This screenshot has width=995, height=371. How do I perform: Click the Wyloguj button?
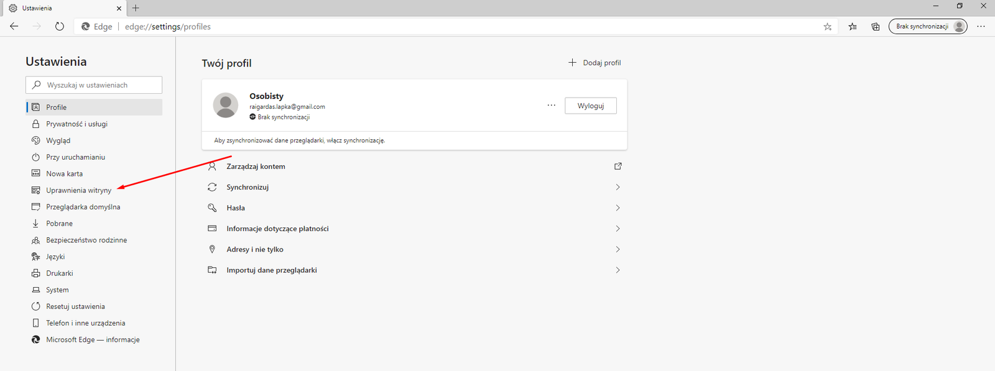coord(590,106)
